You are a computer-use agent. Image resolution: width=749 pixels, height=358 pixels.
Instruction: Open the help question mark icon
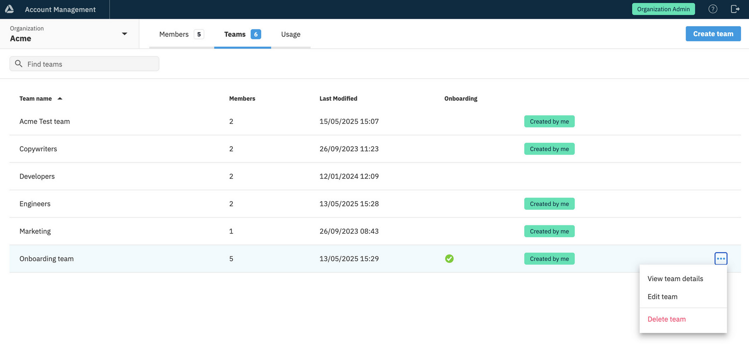(x=713, y=9)
